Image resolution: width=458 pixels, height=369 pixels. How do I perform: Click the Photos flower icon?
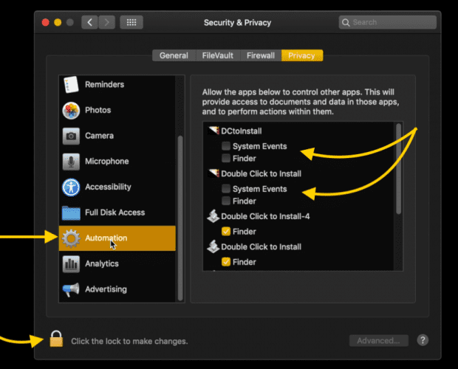[x=71, y=110]
